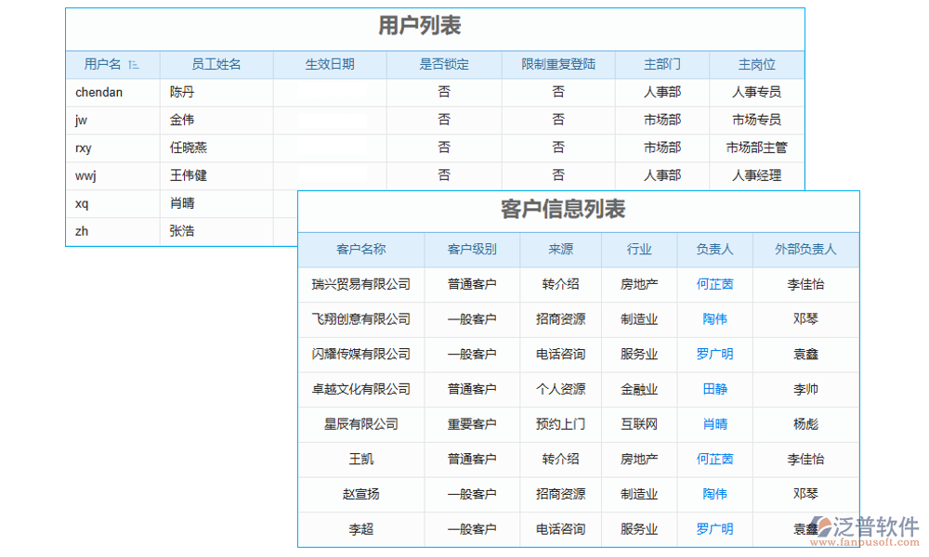This screenshot has height=557, width=929.
Task: Select the 来源 column header
Action: coord(559,249)
